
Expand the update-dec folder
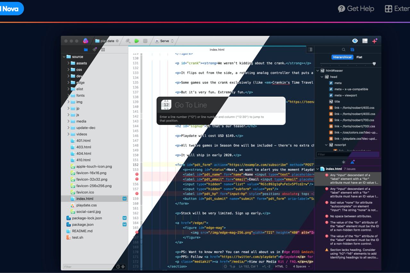[69, 128]
